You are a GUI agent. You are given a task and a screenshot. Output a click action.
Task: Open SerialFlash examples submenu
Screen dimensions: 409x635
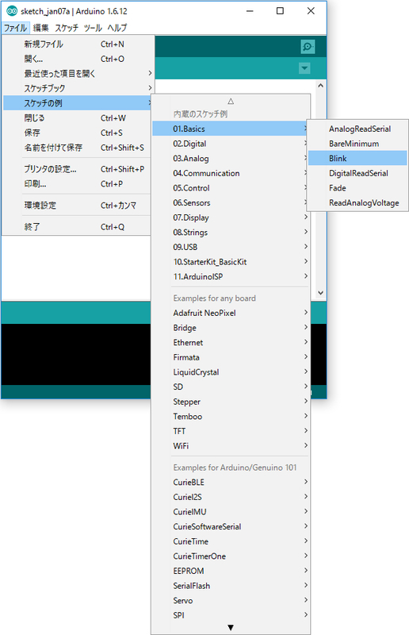[231, 586]
